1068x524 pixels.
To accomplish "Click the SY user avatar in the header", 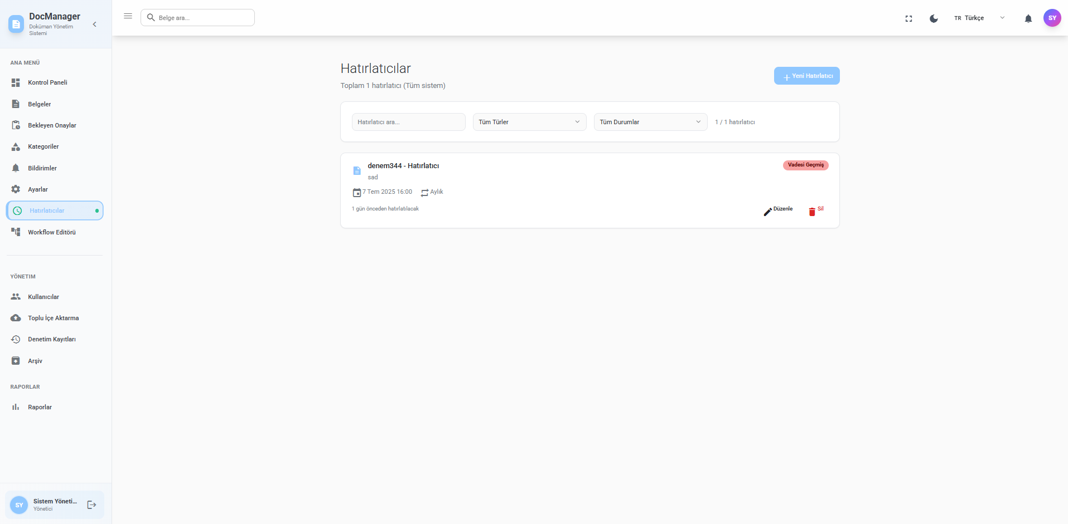I will [1052, 18].
